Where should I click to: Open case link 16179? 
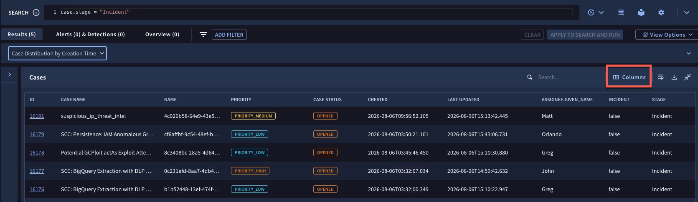37,134
